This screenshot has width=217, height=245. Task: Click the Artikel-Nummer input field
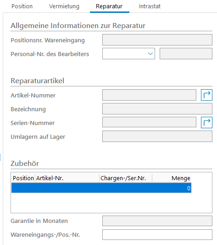click(149, 95)
